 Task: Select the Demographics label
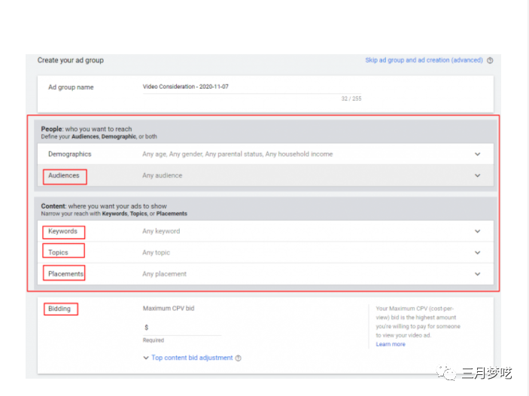[x=69, y=154]
